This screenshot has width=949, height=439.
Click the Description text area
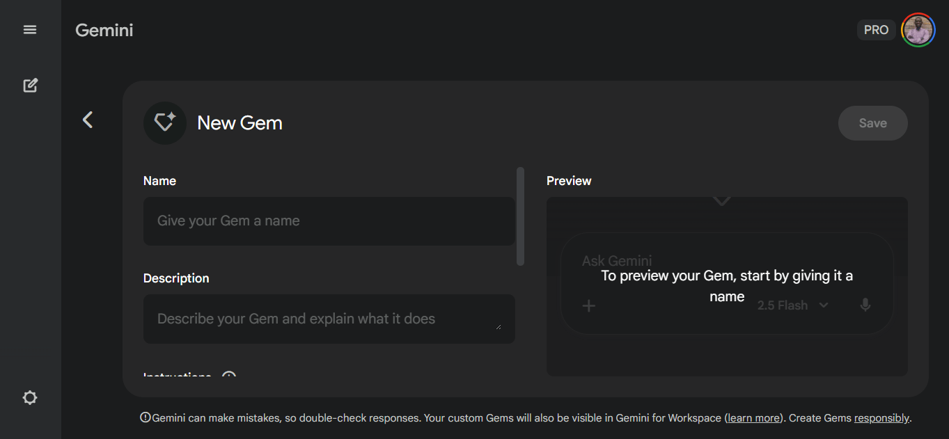coord(329,319)
